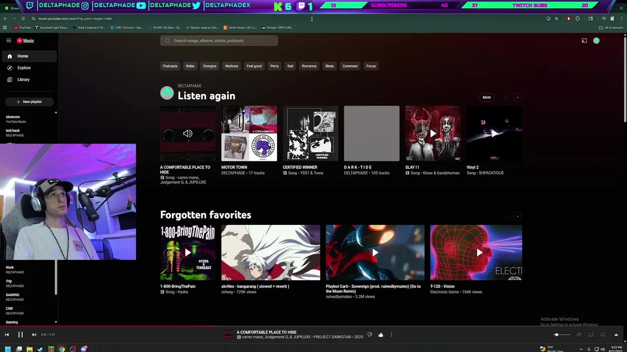Open the YouTube bookmark
The image size is (627, 352).
pos(23,27)
